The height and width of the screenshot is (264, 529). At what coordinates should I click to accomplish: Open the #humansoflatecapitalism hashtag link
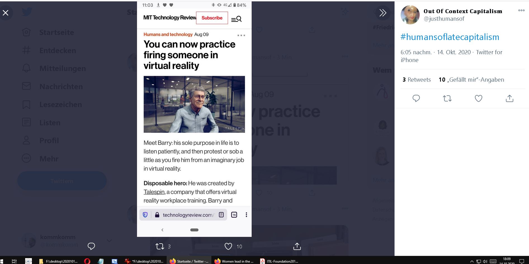click(x=450, y=37)
